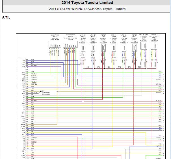Click the 'FUEL INJECTOR 1' label text
171x159 pixels.
pyautogui.click(x=83, y=42)
